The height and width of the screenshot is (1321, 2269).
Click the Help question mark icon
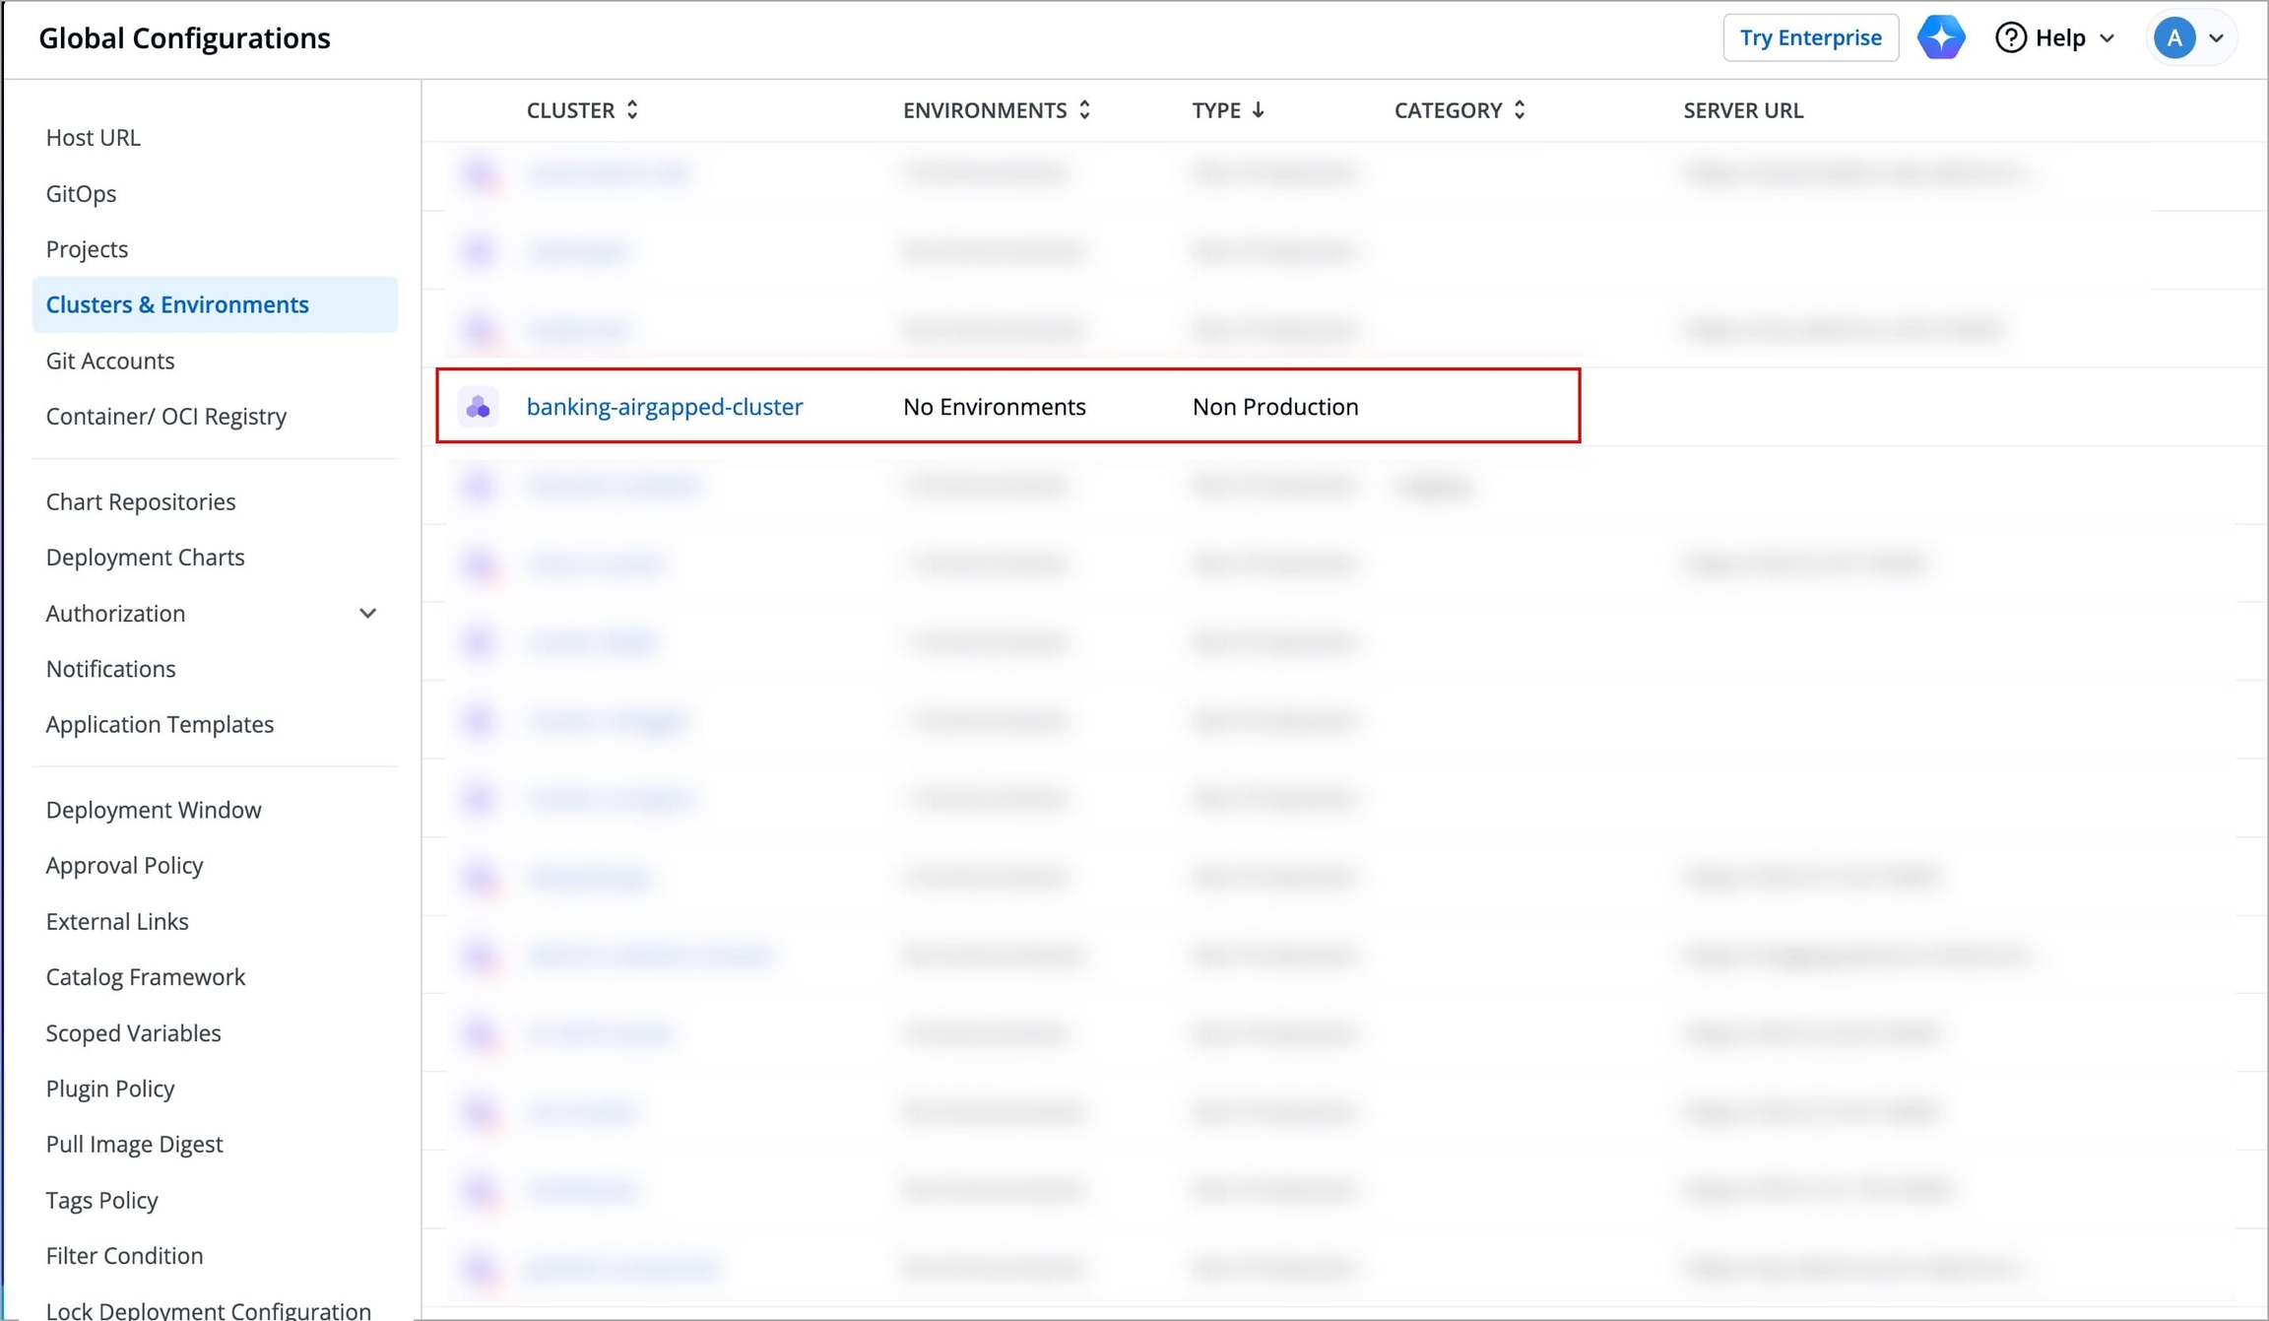(x=2010, y=37)
